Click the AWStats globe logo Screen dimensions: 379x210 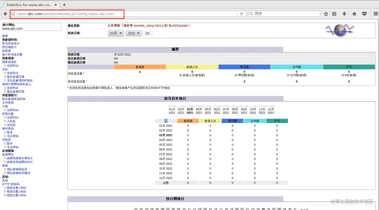340,30
